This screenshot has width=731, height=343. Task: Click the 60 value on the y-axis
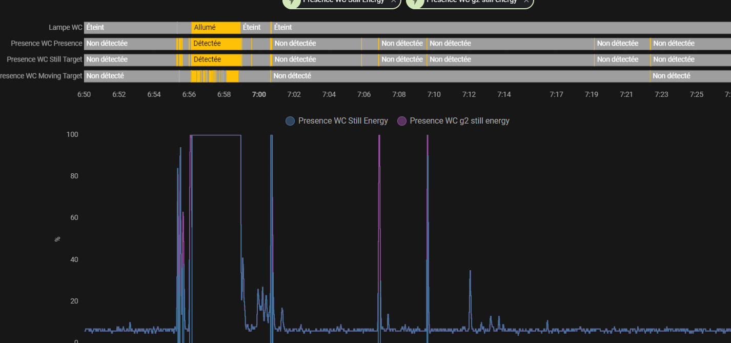[x=74, y=217]
